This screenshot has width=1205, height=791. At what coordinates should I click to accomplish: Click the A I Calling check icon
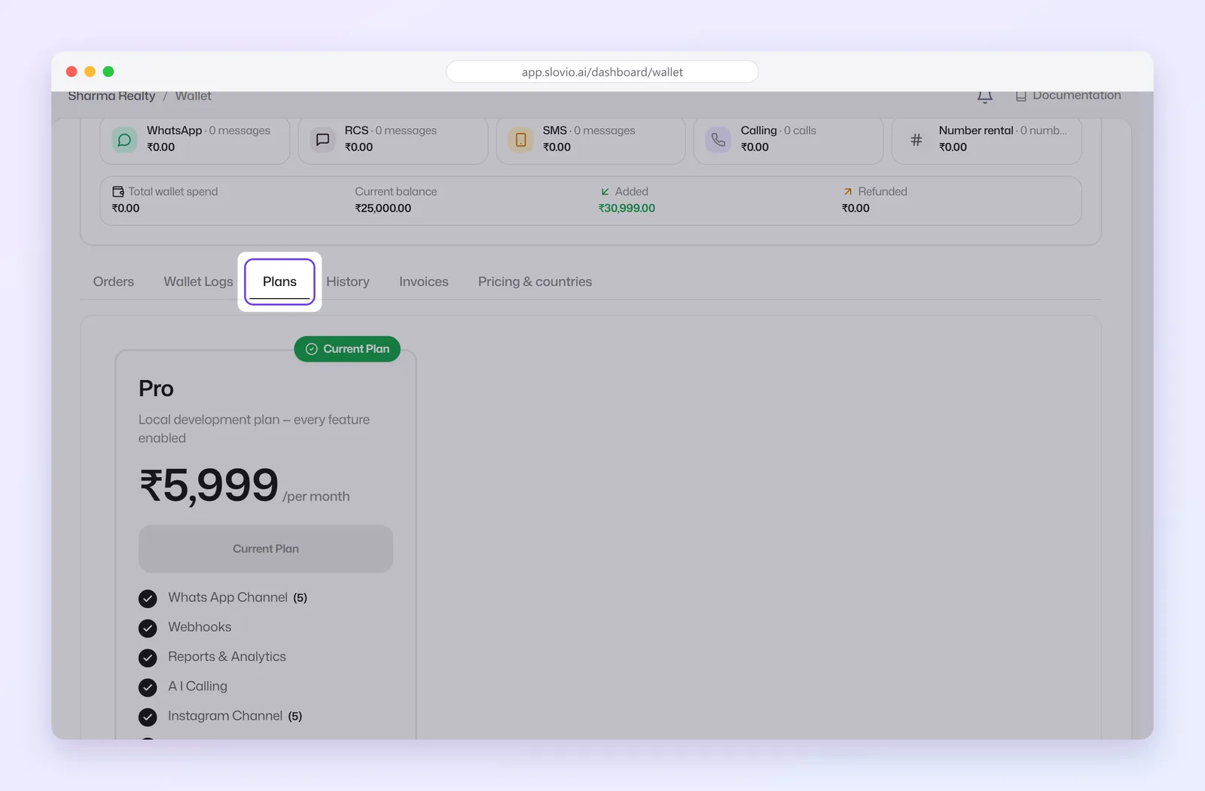(x=148, y=687)
